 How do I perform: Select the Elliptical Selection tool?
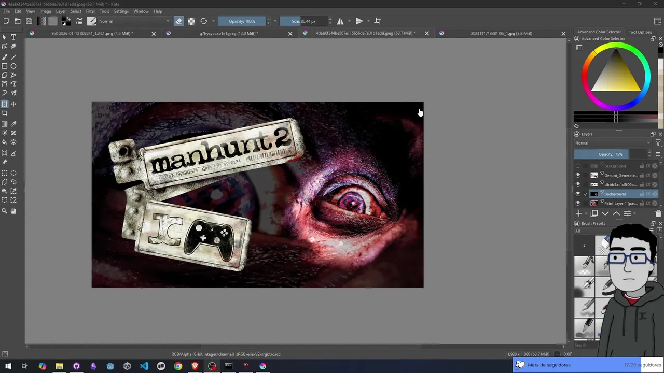13,173
